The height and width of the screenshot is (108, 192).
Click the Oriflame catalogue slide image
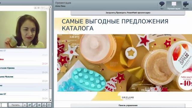pos(124,63)
